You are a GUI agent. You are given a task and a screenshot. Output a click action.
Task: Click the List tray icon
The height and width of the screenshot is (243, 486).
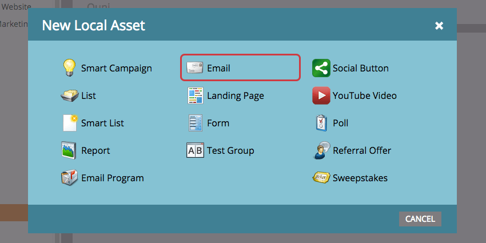(x=70, y=95)
